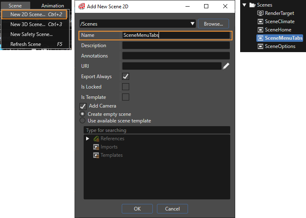Viewport: 306px width, 218px height.
Task: Choose New Safety Scene... menu entry
Action: pyautogui.click(x=35, y=34)
